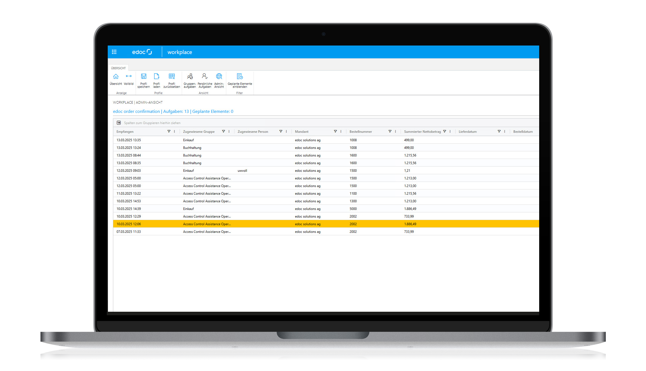Toggle Admin-Ansicht view
The width and height of the screenshot is (646, 371).
pos(219,79)
